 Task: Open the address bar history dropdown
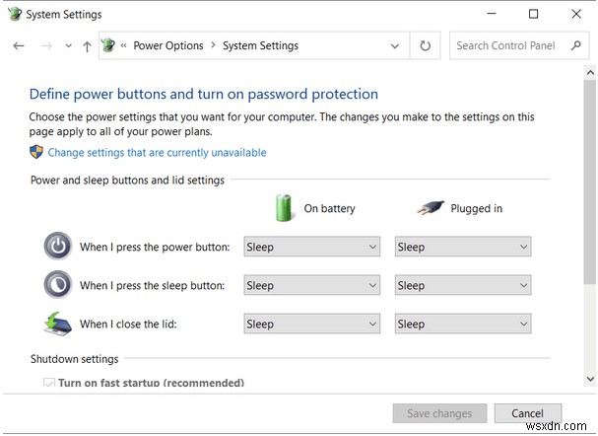point(395,46)
